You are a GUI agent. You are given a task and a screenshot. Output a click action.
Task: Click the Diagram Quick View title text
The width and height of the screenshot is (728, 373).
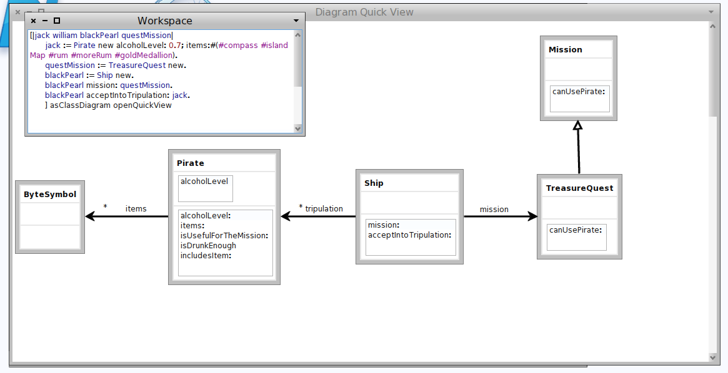(x=364, y=12)
